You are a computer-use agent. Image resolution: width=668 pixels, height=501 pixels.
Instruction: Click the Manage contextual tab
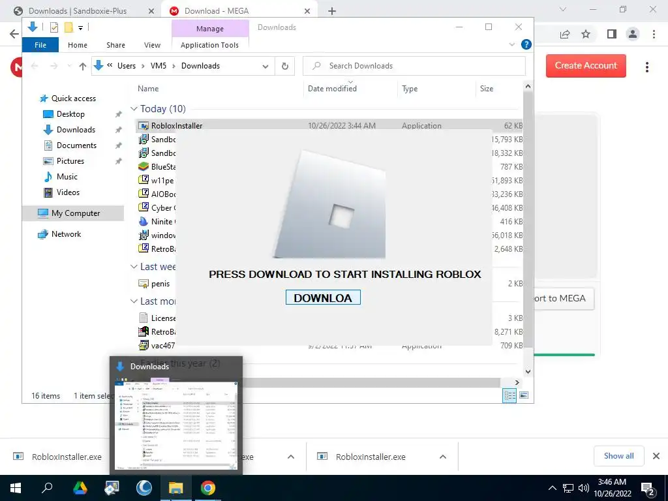pyautogui.click(x=210, y=29)
